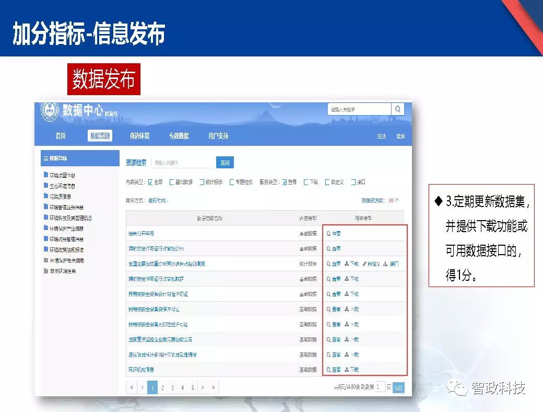The image size is (543, 412).
Task: Click the 自定义 pencil icon in the statistics report row
Action: click(x=364, y=264)
